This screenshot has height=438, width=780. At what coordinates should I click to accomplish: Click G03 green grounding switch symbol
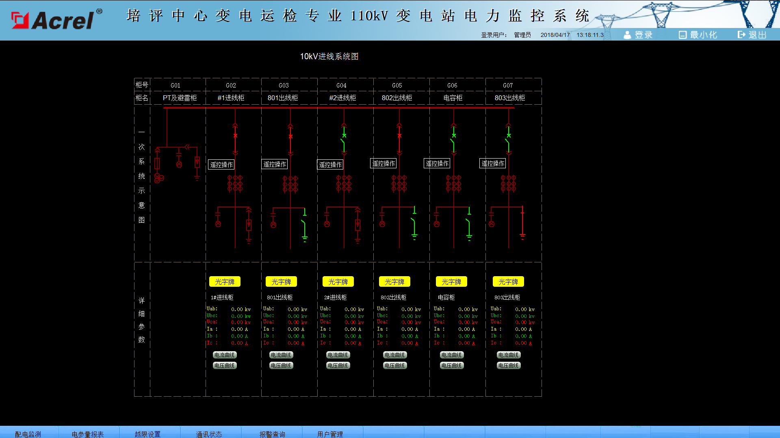tap(304, 225)
